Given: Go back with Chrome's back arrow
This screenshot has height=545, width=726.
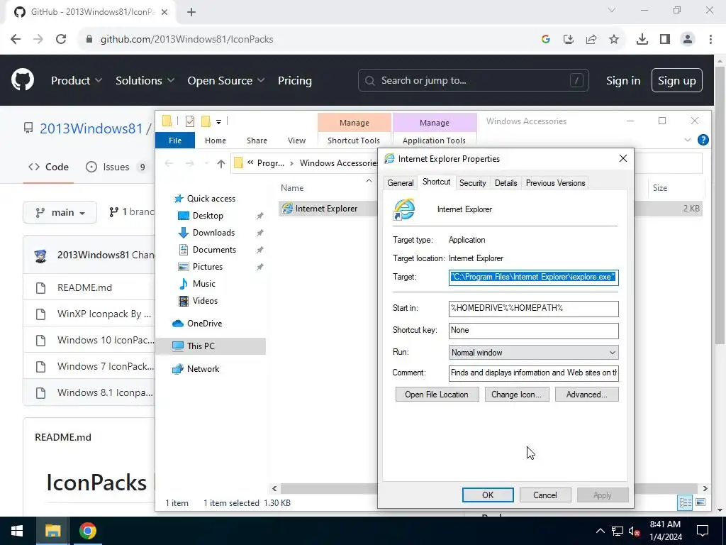Looking at the screenshot, I should tap(16, 40).
